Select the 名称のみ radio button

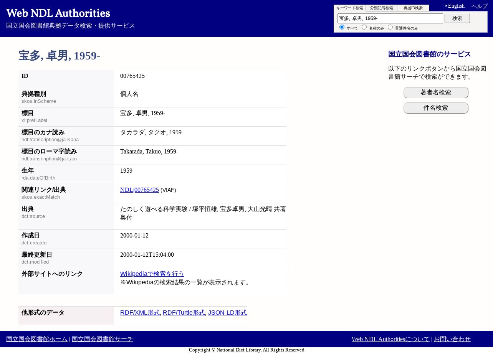click(x=364, y=27)
